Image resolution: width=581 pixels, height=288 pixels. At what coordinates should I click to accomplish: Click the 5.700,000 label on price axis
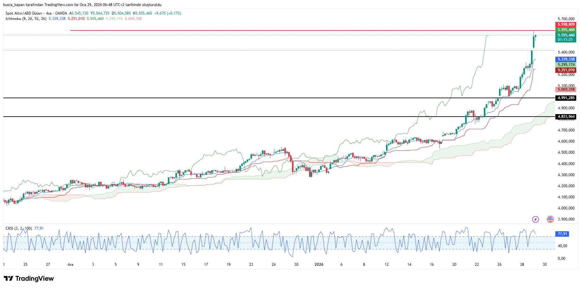pos(566,19)
